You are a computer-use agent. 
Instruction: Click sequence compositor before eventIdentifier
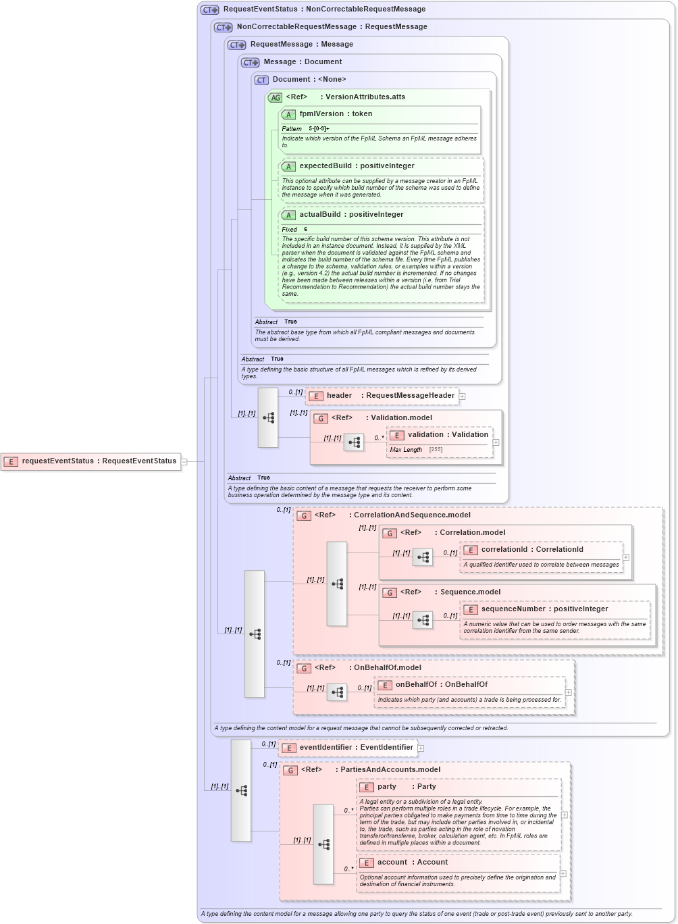[241, 790]
